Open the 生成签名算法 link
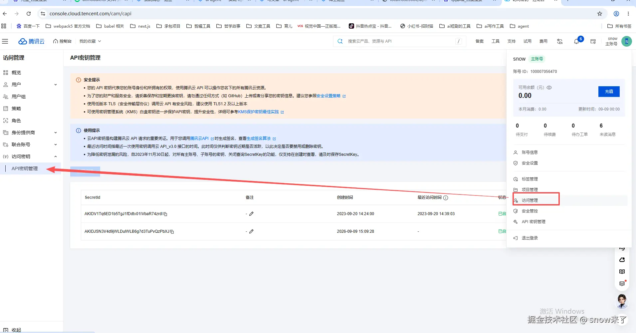 [259, 139]
